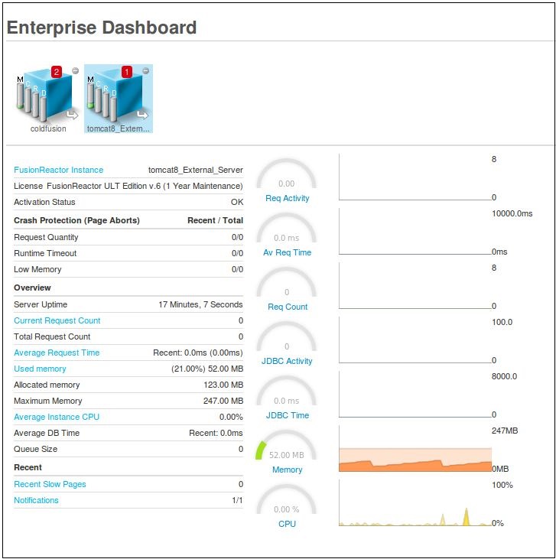This screenshot has width=556, height=559.
Task: Click the 'Average DB Time' row label
Action: 47,433
